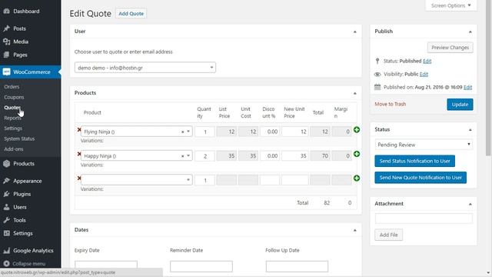Edit the published date
Viewport: 492px width, 277px height.
[468, 87]
